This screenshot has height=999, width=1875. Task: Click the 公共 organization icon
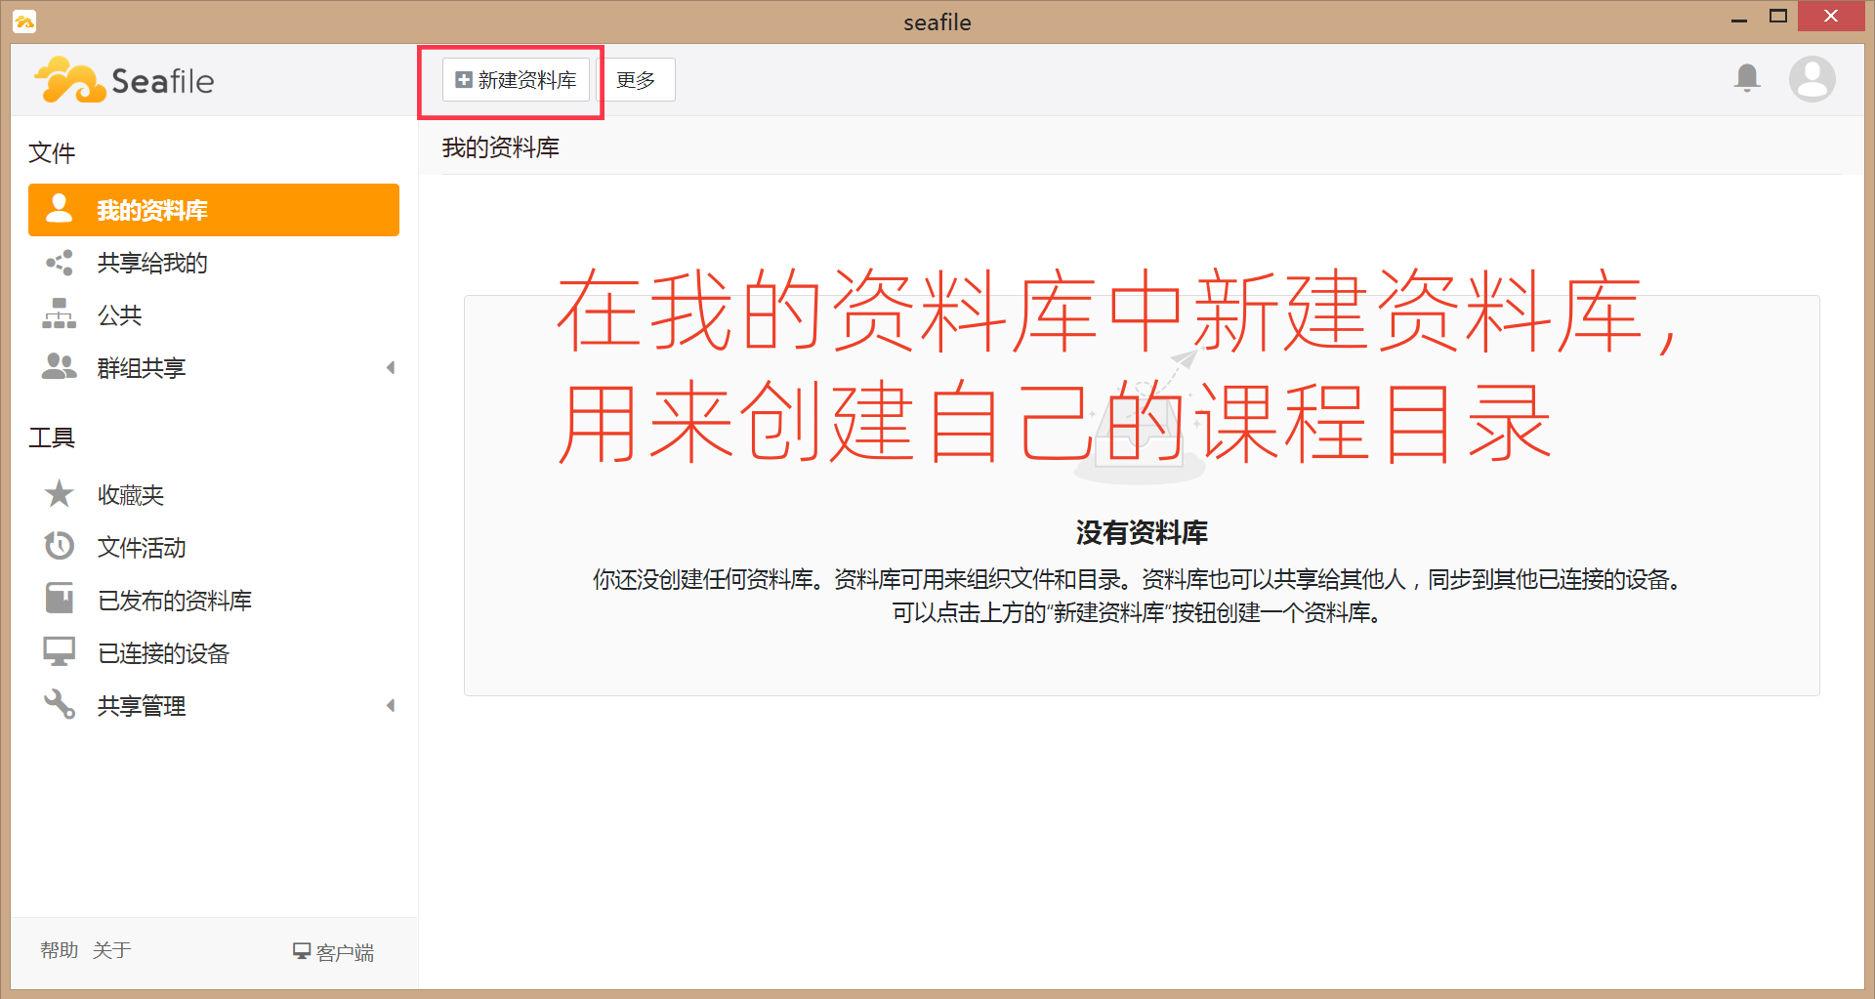59,314
